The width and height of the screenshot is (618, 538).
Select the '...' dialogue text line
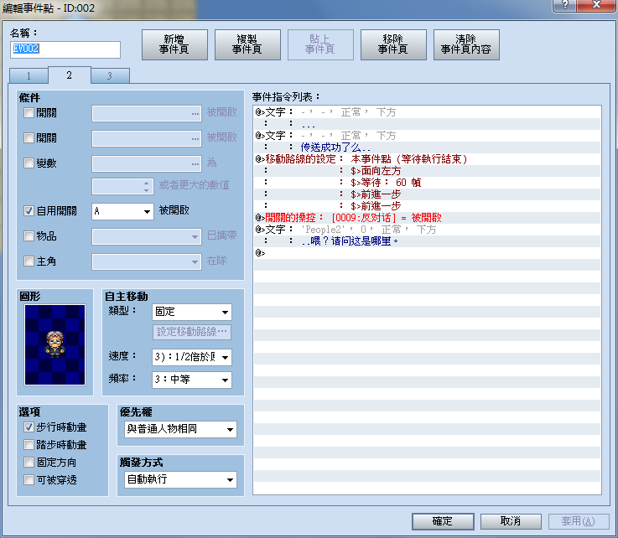tap(428, 124)
